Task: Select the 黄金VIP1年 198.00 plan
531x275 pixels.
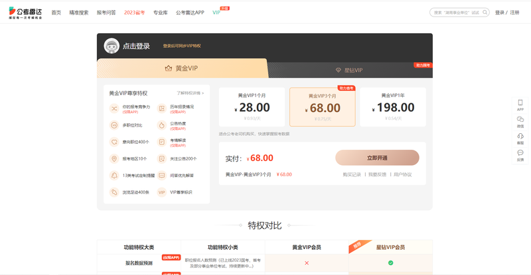Action: 393,107
